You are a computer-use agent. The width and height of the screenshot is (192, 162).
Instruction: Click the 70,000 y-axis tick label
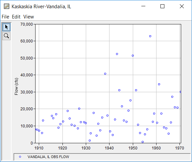[27, 24]
